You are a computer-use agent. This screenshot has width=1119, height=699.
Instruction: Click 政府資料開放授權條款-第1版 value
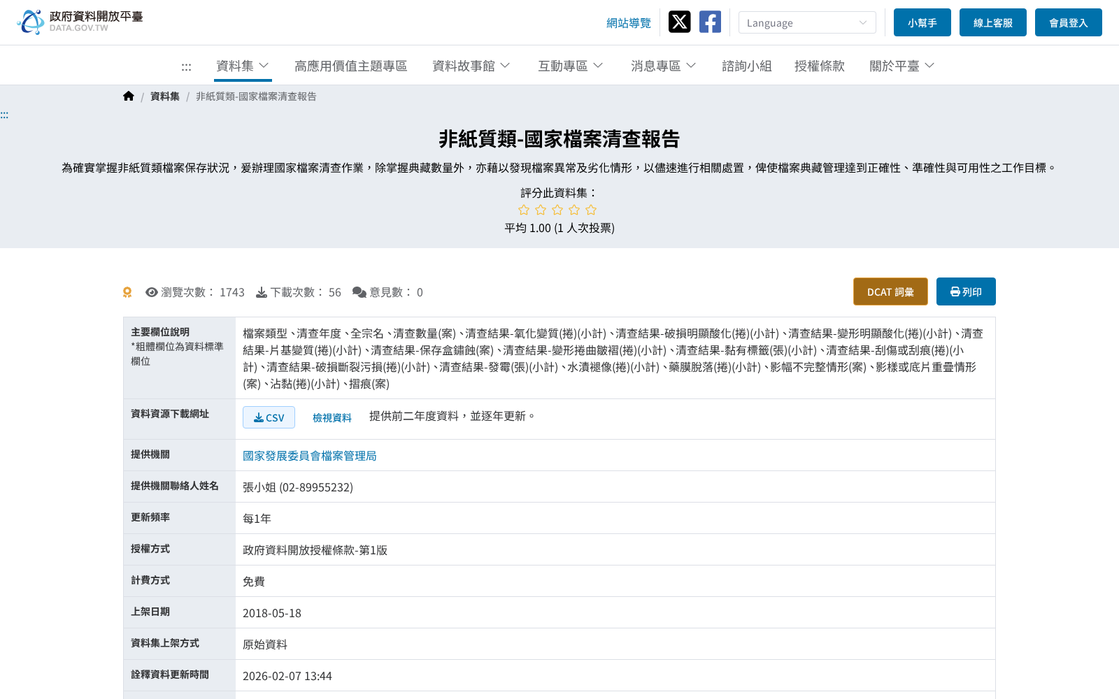(x=315, y=550)
